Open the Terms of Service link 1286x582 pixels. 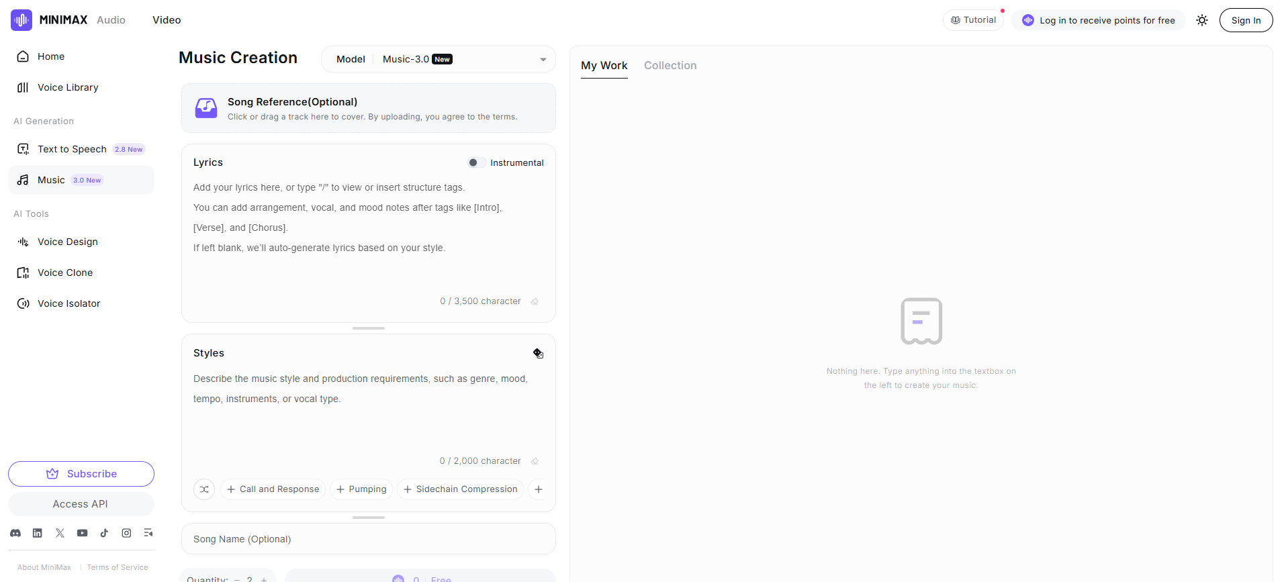[118, 567]
